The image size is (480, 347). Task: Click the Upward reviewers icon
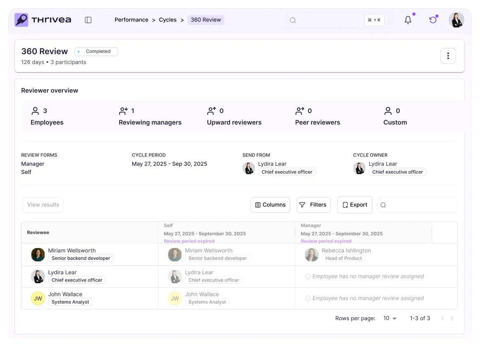click(211, 111)
